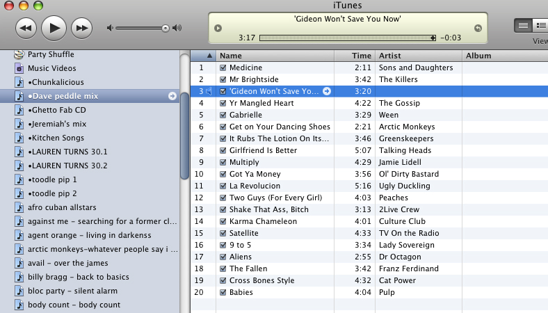Click the arctic monkeys playlist icon
Image resolution: width=548 pixels, height=313 pixels.
pyautogui.click(x=19, y=249)
